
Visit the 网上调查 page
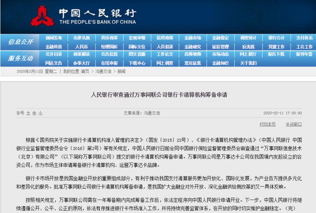click(x=165, y=63)
